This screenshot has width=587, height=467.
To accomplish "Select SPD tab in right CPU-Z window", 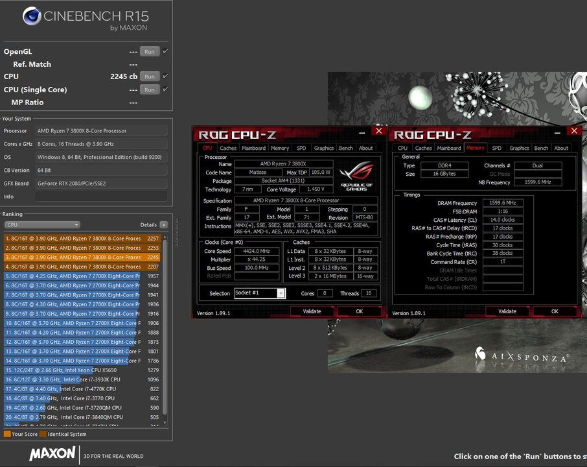I will (x=497, y=148).
